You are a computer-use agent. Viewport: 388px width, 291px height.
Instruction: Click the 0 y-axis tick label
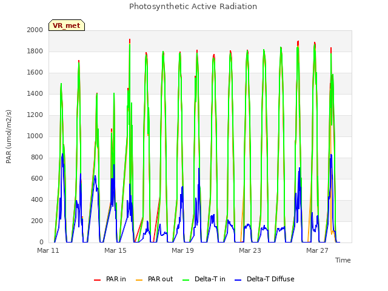click(x=41, y=242)
